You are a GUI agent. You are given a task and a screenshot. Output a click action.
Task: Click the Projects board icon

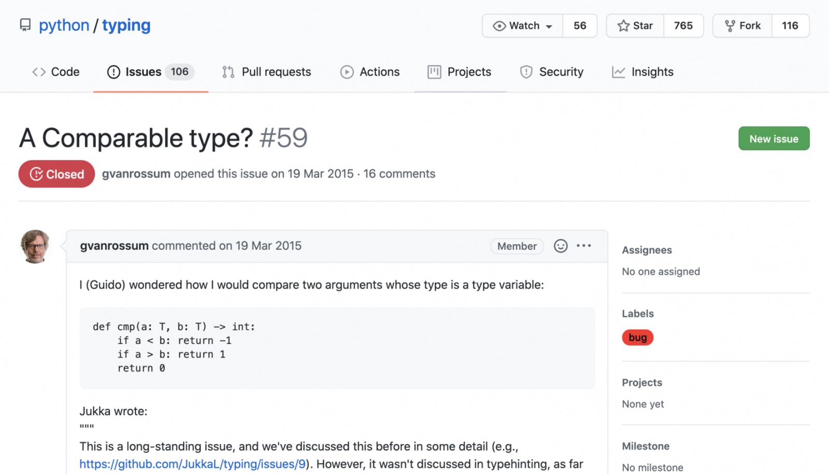click(x=434, y=72)
